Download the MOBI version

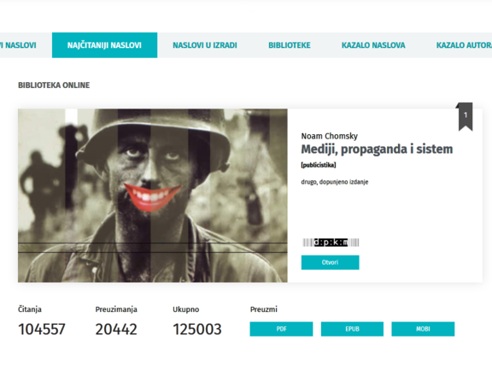click(423, 329)
